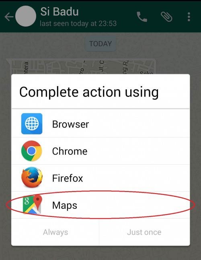Open Si Badu's profile picture

(26, 16)
